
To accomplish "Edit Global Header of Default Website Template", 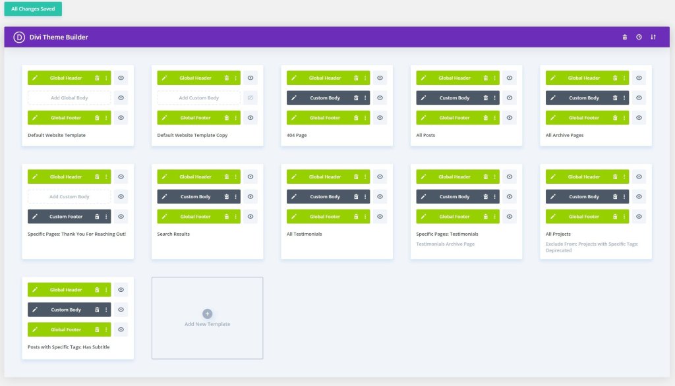I will click(35, 78).
